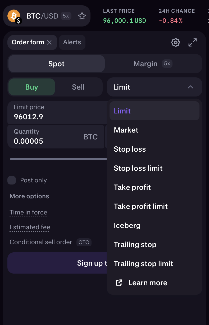Screen dimensions: 209x325
Task: Collapse the Limit order type dropdown
Action: click(190, 87)
